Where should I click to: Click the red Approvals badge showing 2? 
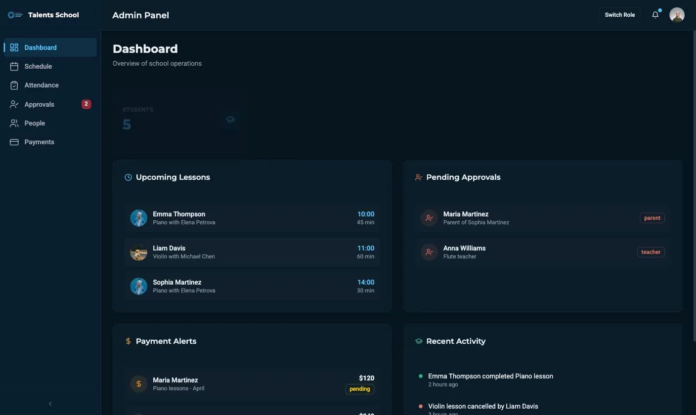pos(86,104)
